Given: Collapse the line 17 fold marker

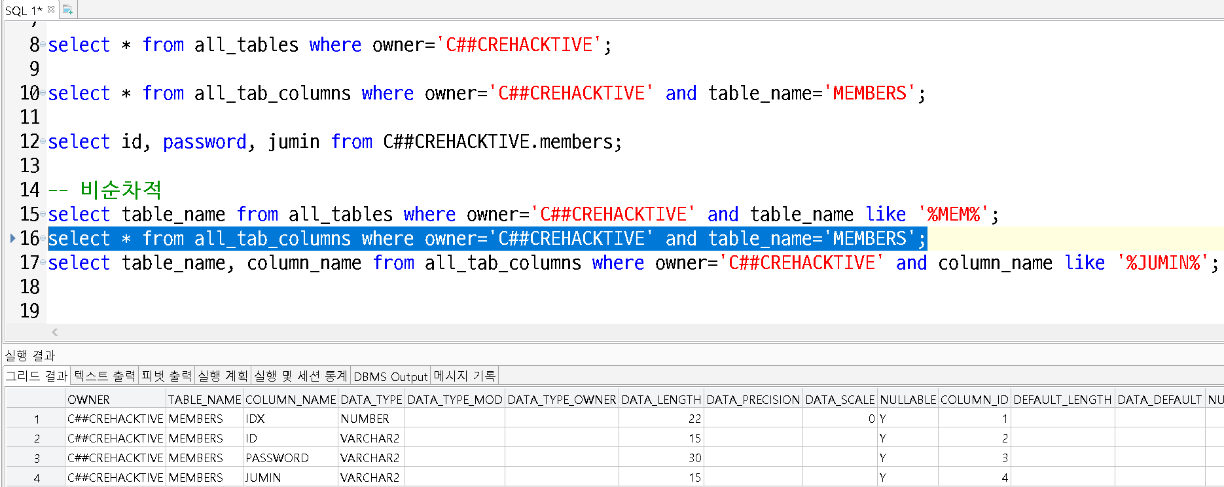Looking at the screenshot, I should pos(43,262).
